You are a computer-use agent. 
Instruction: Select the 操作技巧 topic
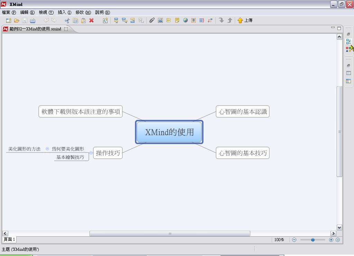pos(108,153)
